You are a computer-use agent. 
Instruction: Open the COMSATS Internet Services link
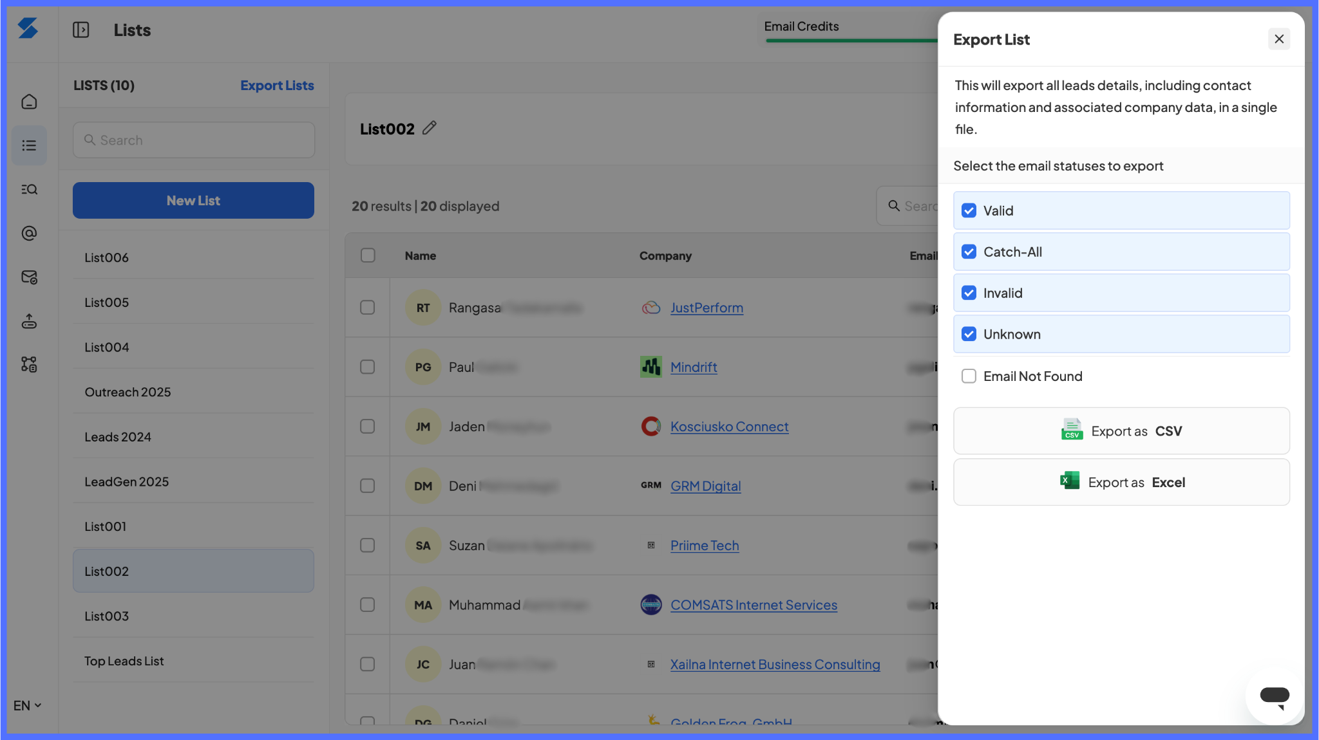click(754, 605)
